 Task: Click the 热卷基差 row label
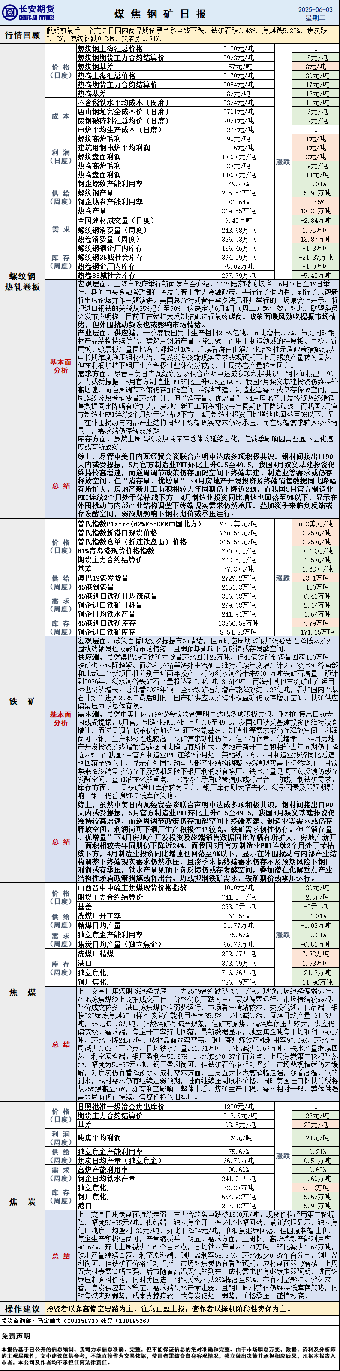tap(91, 94)
